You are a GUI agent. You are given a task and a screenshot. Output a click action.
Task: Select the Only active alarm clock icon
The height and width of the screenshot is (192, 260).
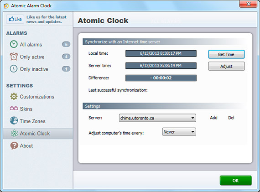[x=14, y=57]
